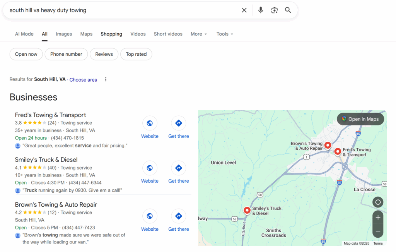Expand the More search menu

coord(199,34)
